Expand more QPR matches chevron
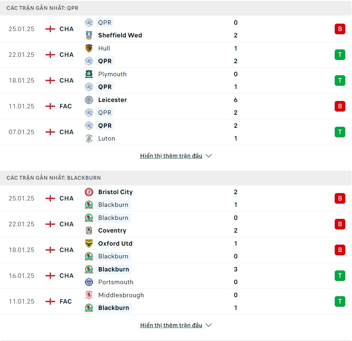Image resolution: width=352 pixels, height=341 pixels. tap(209, 156)
